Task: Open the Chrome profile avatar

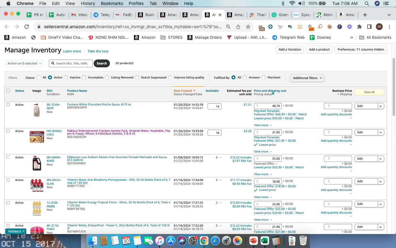Action: 379,27
